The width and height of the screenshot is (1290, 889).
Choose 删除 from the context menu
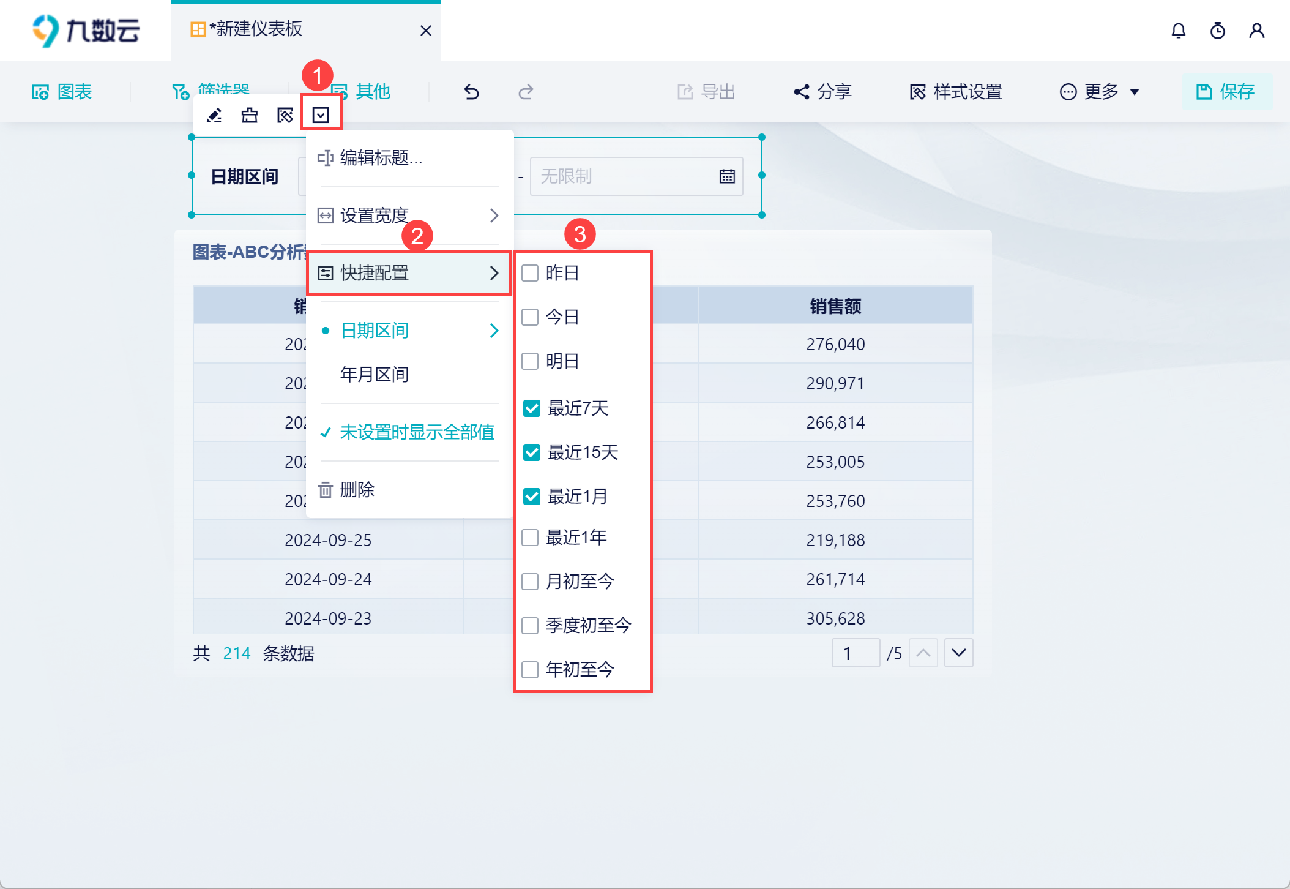(x=357, y=489)
